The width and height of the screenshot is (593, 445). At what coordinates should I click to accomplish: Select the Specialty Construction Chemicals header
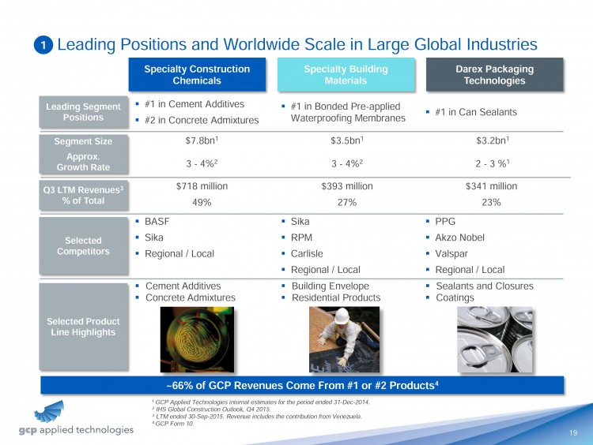coord(197,75)
